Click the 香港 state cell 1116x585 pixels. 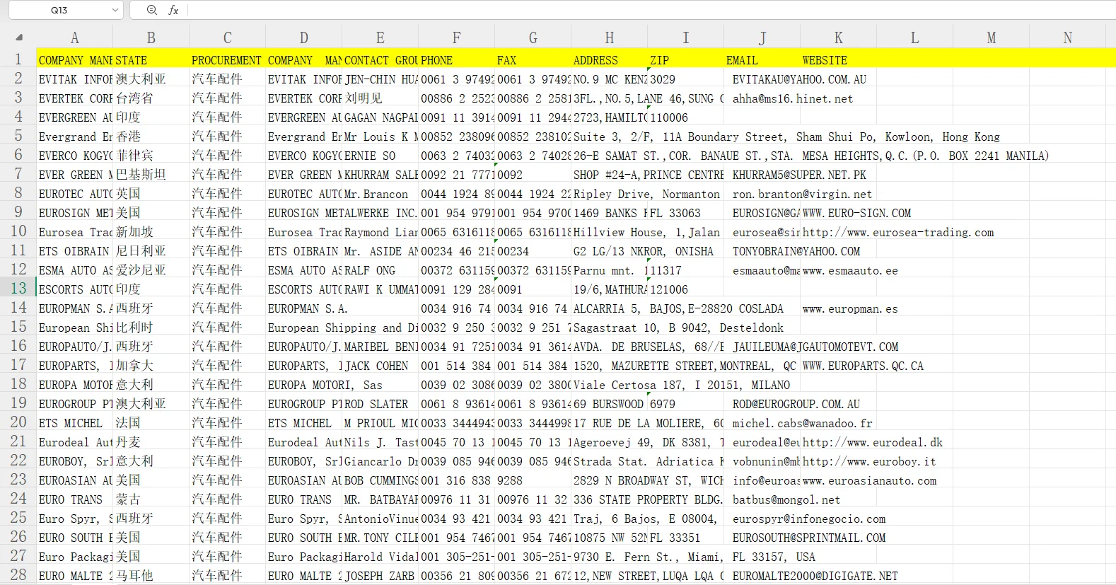[x=151, y=137]
